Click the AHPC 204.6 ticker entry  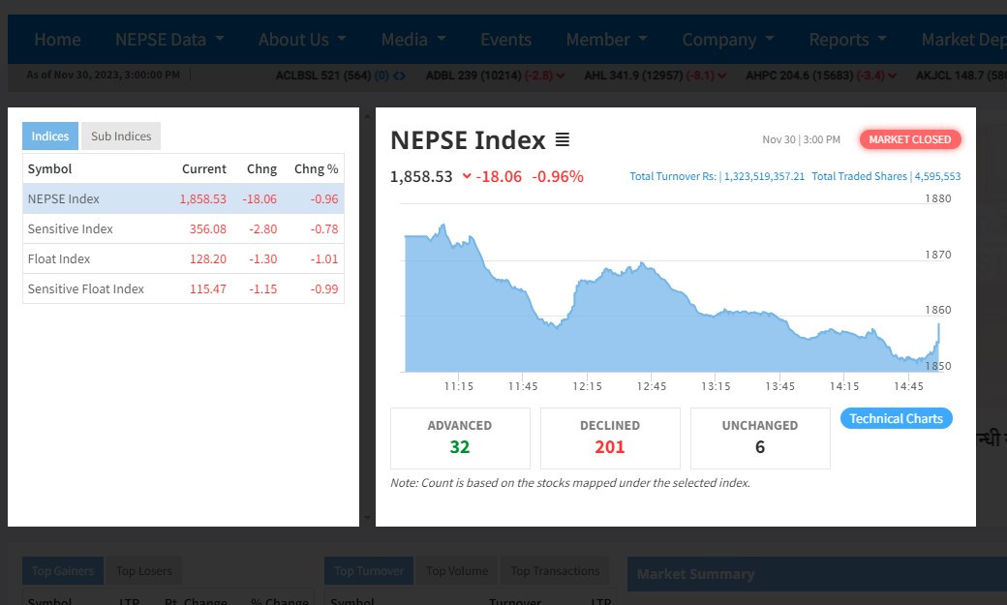point(821,76)
